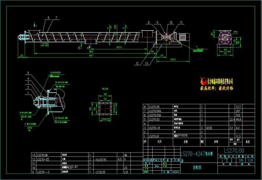Select the LS270.05 row in parts list
This screenshot has height=180, width=262.
(155, 107)
